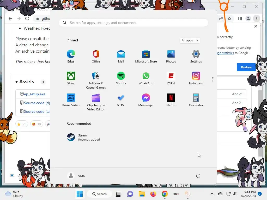Launch Netflix pinned app
The image size is (267, 200).
tap(171, 100)
